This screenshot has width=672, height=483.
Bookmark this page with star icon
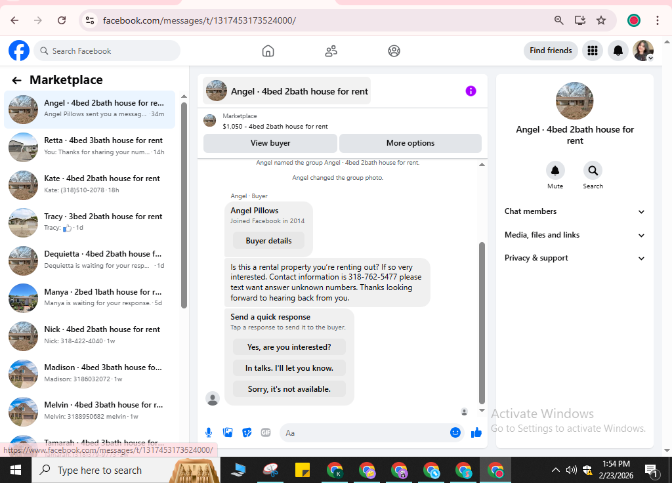(x=601, y=20)
